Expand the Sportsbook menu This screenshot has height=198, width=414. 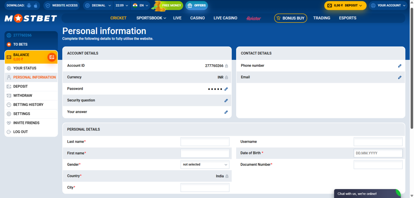(x=151, y=18)
